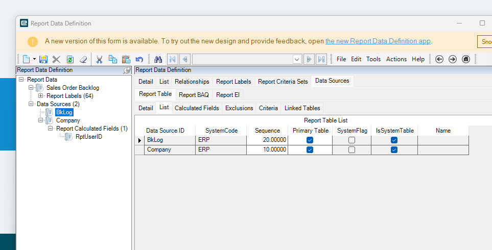Image resolution: width=492 pixels, height=250 pixels.
Task: Click the Undo arrow icon
Action: [139, 59]
